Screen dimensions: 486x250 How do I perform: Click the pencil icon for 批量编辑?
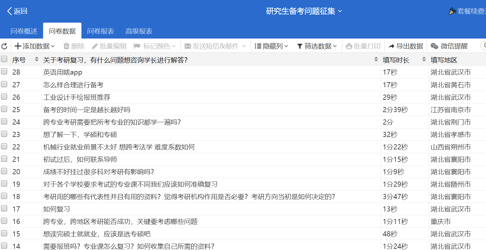tap(95, 46)
